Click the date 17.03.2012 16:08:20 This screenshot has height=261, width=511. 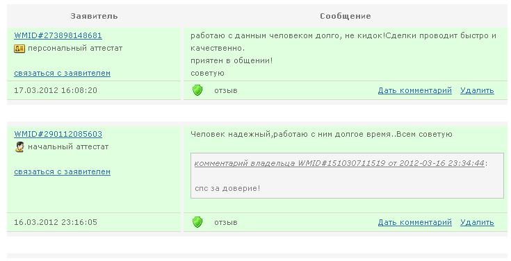click(x=56, y=90)
